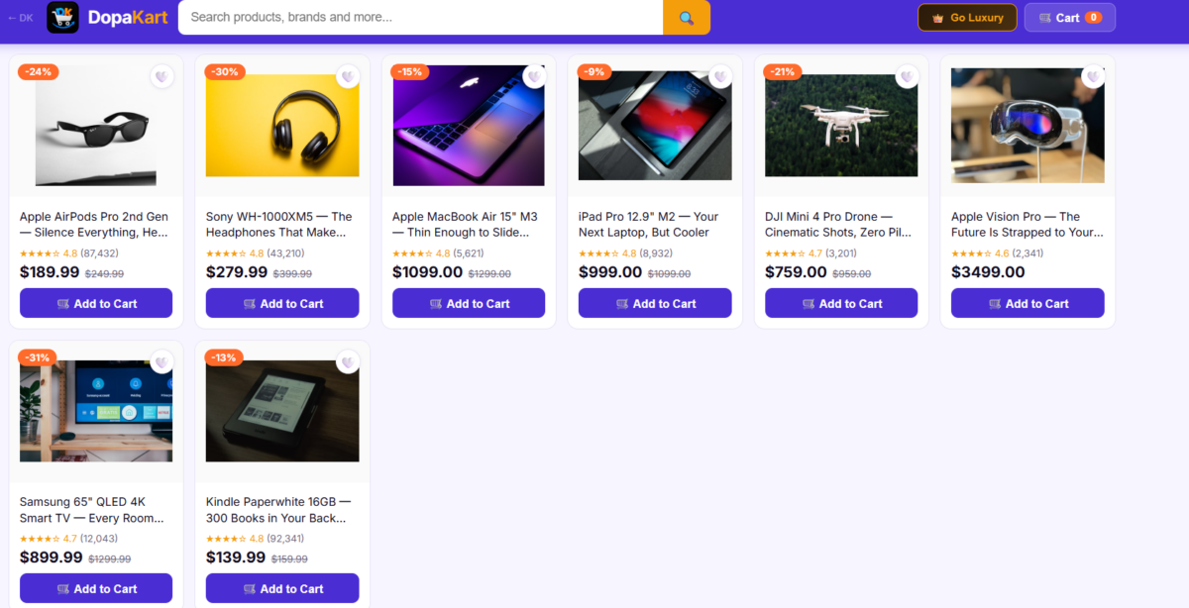Open the Cart from header
The height and width of the screenshot is (608, 1189).
click(x=1070, y=18)
